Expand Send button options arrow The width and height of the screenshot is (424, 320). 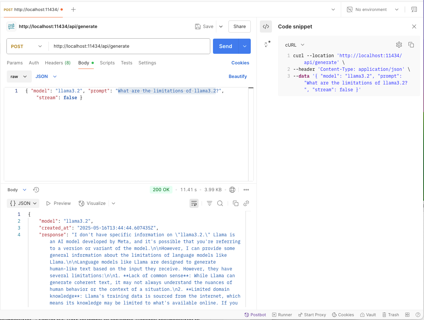coord(245,46)
